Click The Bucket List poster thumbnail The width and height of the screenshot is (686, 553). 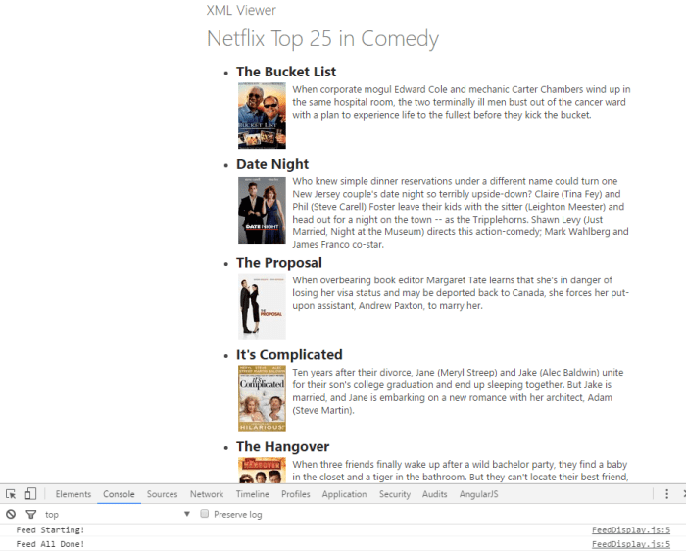262,116
